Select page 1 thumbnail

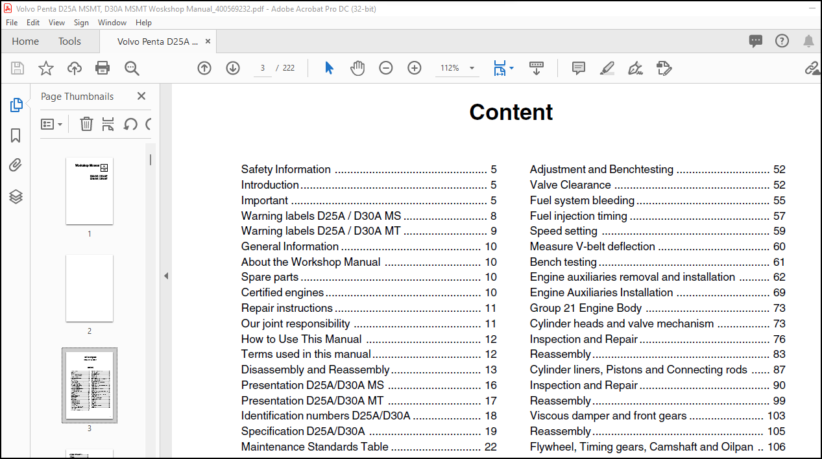tap(90, 191)
